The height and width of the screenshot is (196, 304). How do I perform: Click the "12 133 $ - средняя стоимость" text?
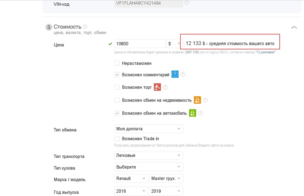230,43
